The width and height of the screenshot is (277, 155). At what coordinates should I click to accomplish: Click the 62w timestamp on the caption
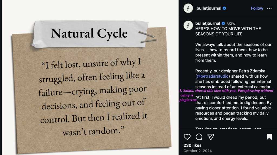(x=231, y=23)
